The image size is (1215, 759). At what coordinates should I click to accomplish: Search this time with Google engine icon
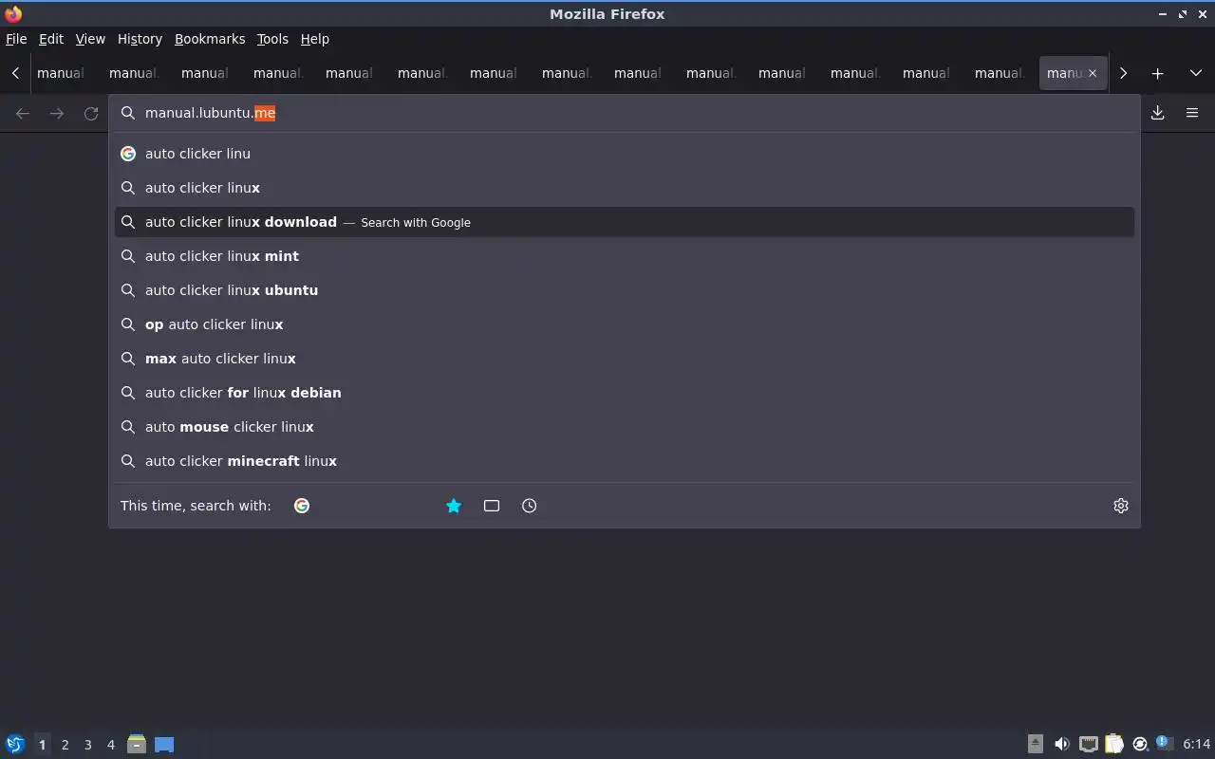pos(302,506)
